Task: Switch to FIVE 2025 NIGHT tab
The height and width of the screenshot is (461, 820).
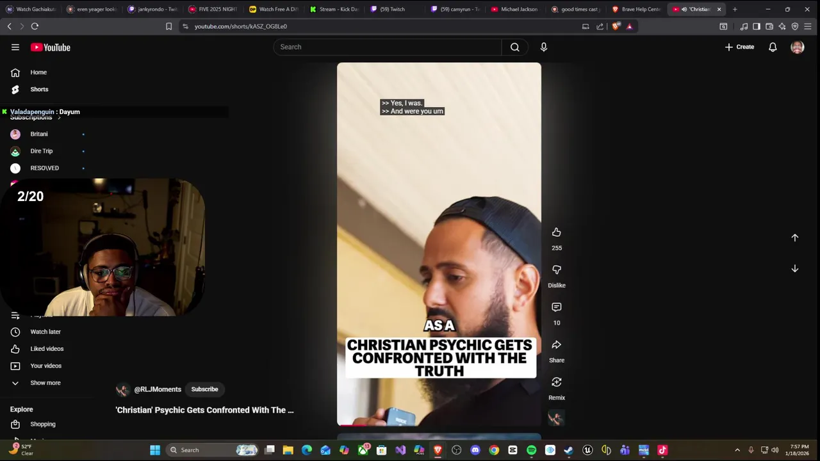Action: (213, 9)
